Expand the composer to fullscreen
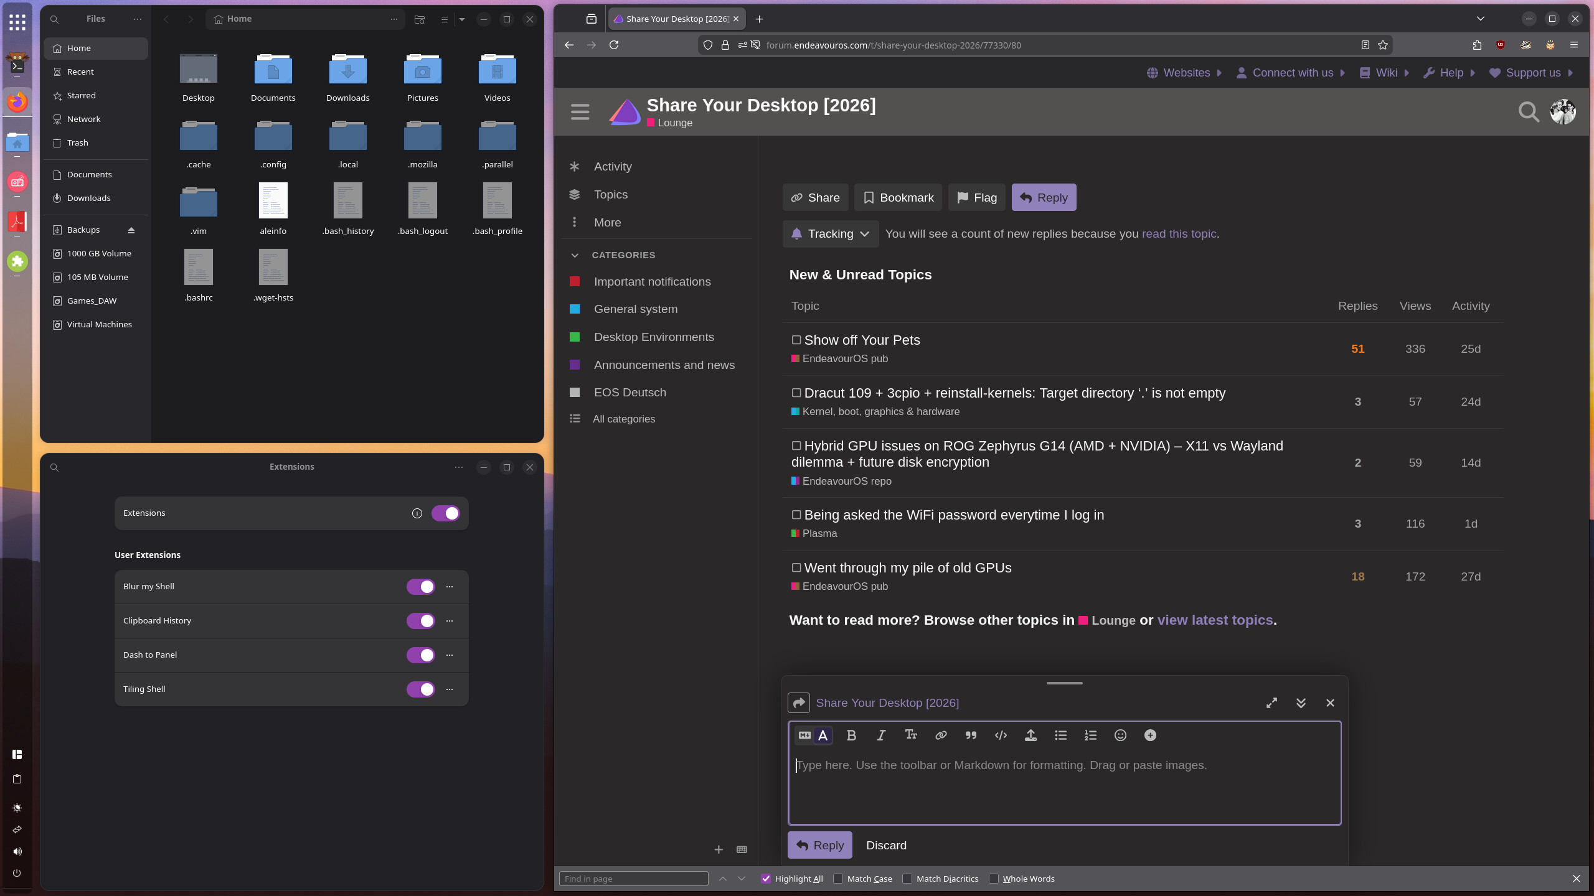The width and height of the screenshot is (1594, 896). (x=1271, y=702)
